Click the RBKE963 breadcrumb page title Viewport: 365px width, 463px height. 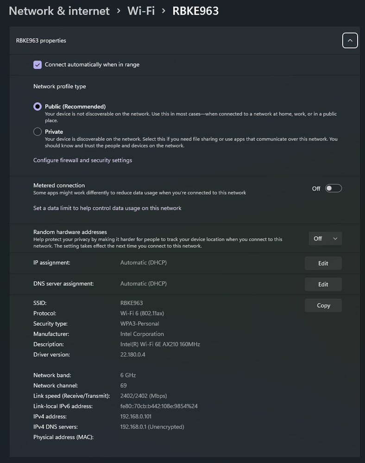point(195,11)
